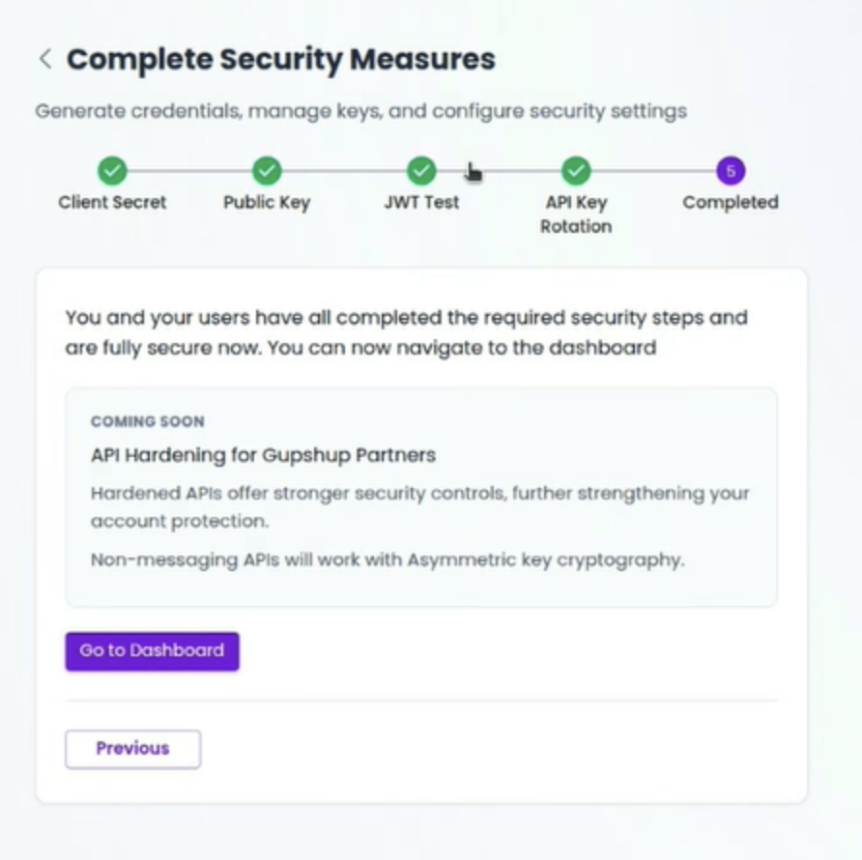The height and width of the screenshot is (860, 862).
Task: Select the Client Secret green checkmark step
Action: point(112,171)
